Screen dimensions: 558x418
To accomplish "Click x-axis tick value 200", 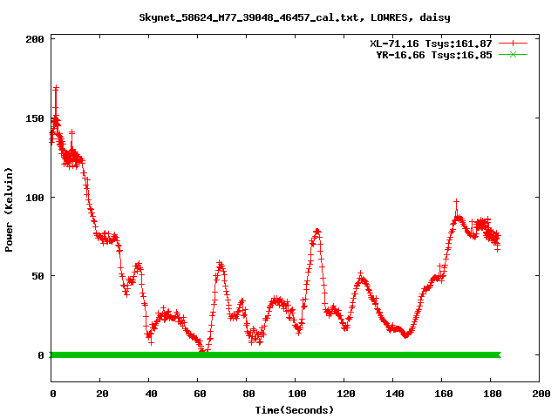I will 541,394.
